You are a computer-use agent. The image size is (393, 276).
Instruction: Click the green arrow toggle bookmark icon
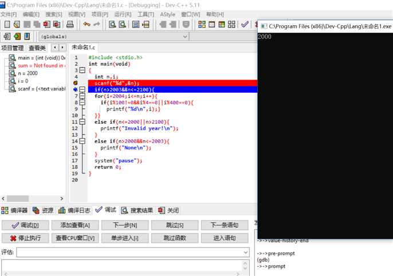tap(17, 37)
